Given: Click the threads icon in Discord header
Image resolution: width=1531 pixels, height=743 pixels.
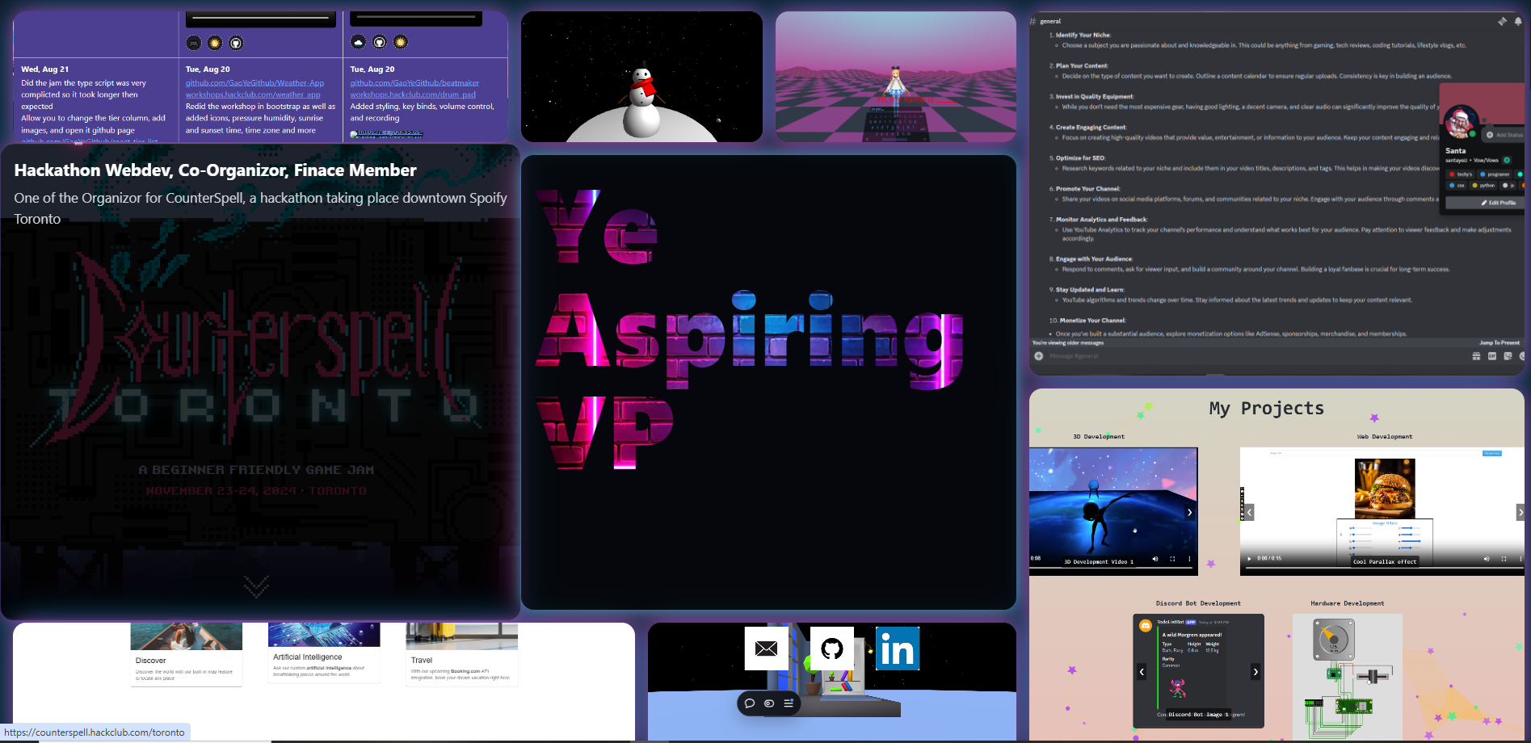Looking at the screenshot, I should (x=1502, y=21).
